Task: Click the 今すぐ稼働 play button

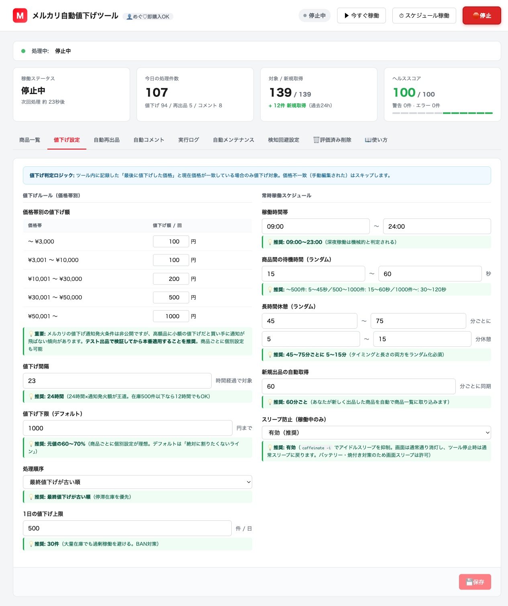Action: coord(361,16)
